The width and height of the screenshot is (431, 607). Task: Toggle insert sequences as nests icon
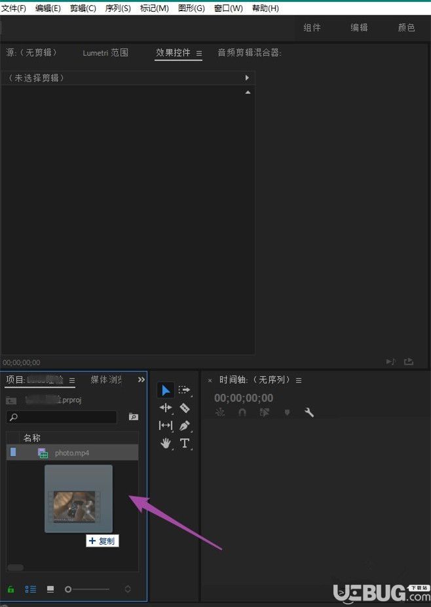[219, 413]
